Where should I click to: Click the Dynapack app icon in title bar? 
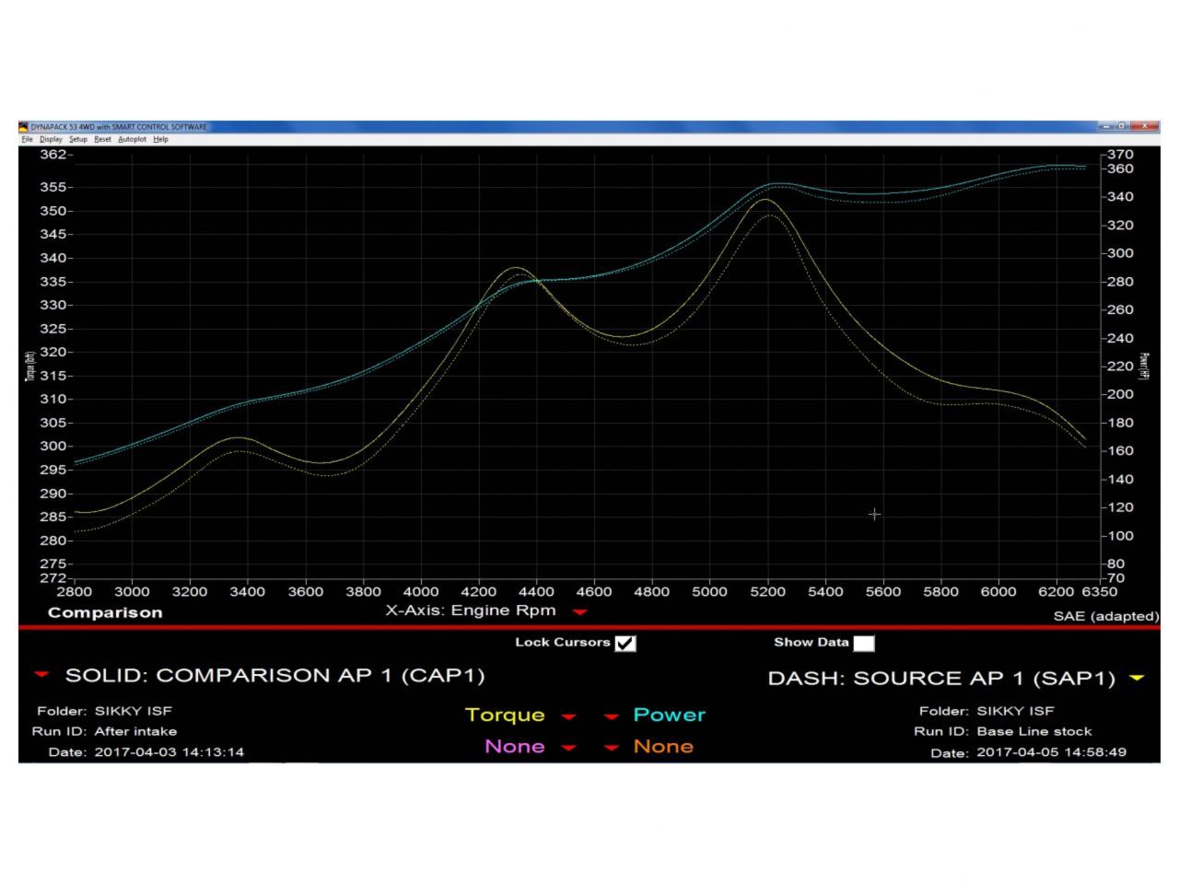coord(24,127)
